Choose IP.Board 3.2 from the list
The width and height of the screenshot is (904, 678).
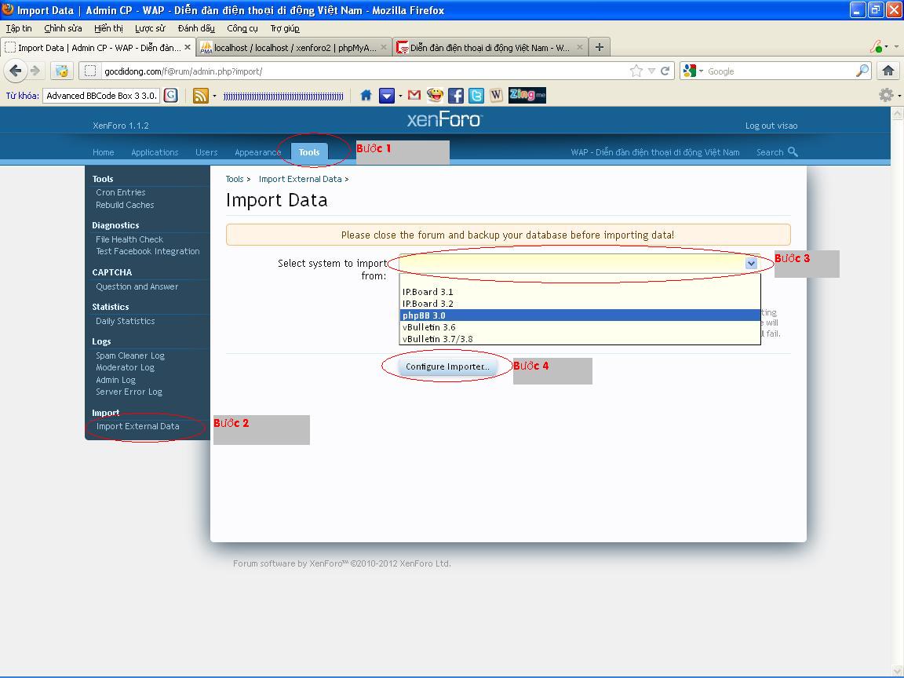(580, 304)
